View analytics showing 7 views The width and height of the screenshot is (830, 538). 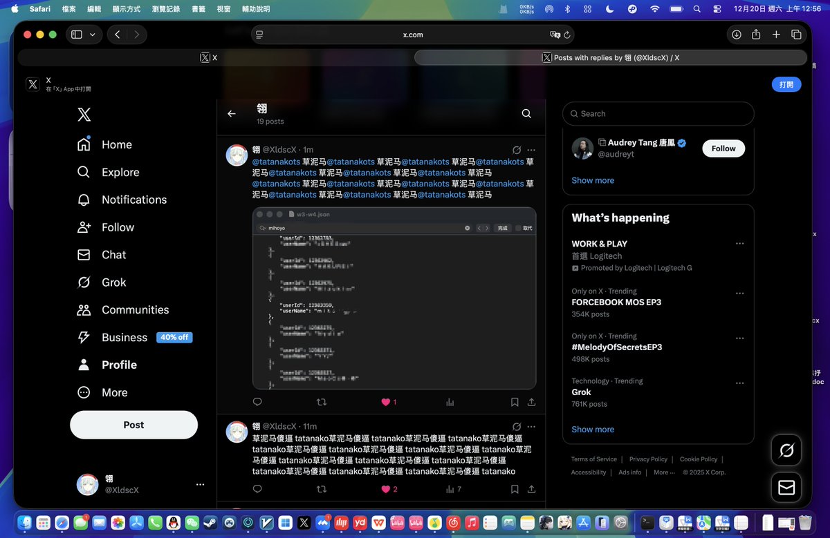(453, 489)
